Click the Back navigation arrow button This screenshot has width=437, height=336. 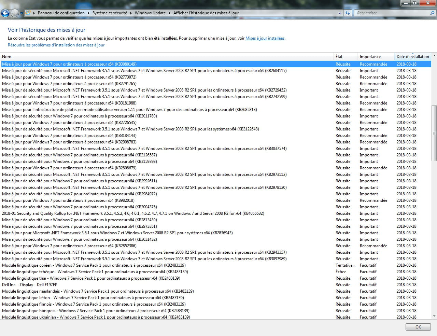pyautogui.click(x=5, y=13)
